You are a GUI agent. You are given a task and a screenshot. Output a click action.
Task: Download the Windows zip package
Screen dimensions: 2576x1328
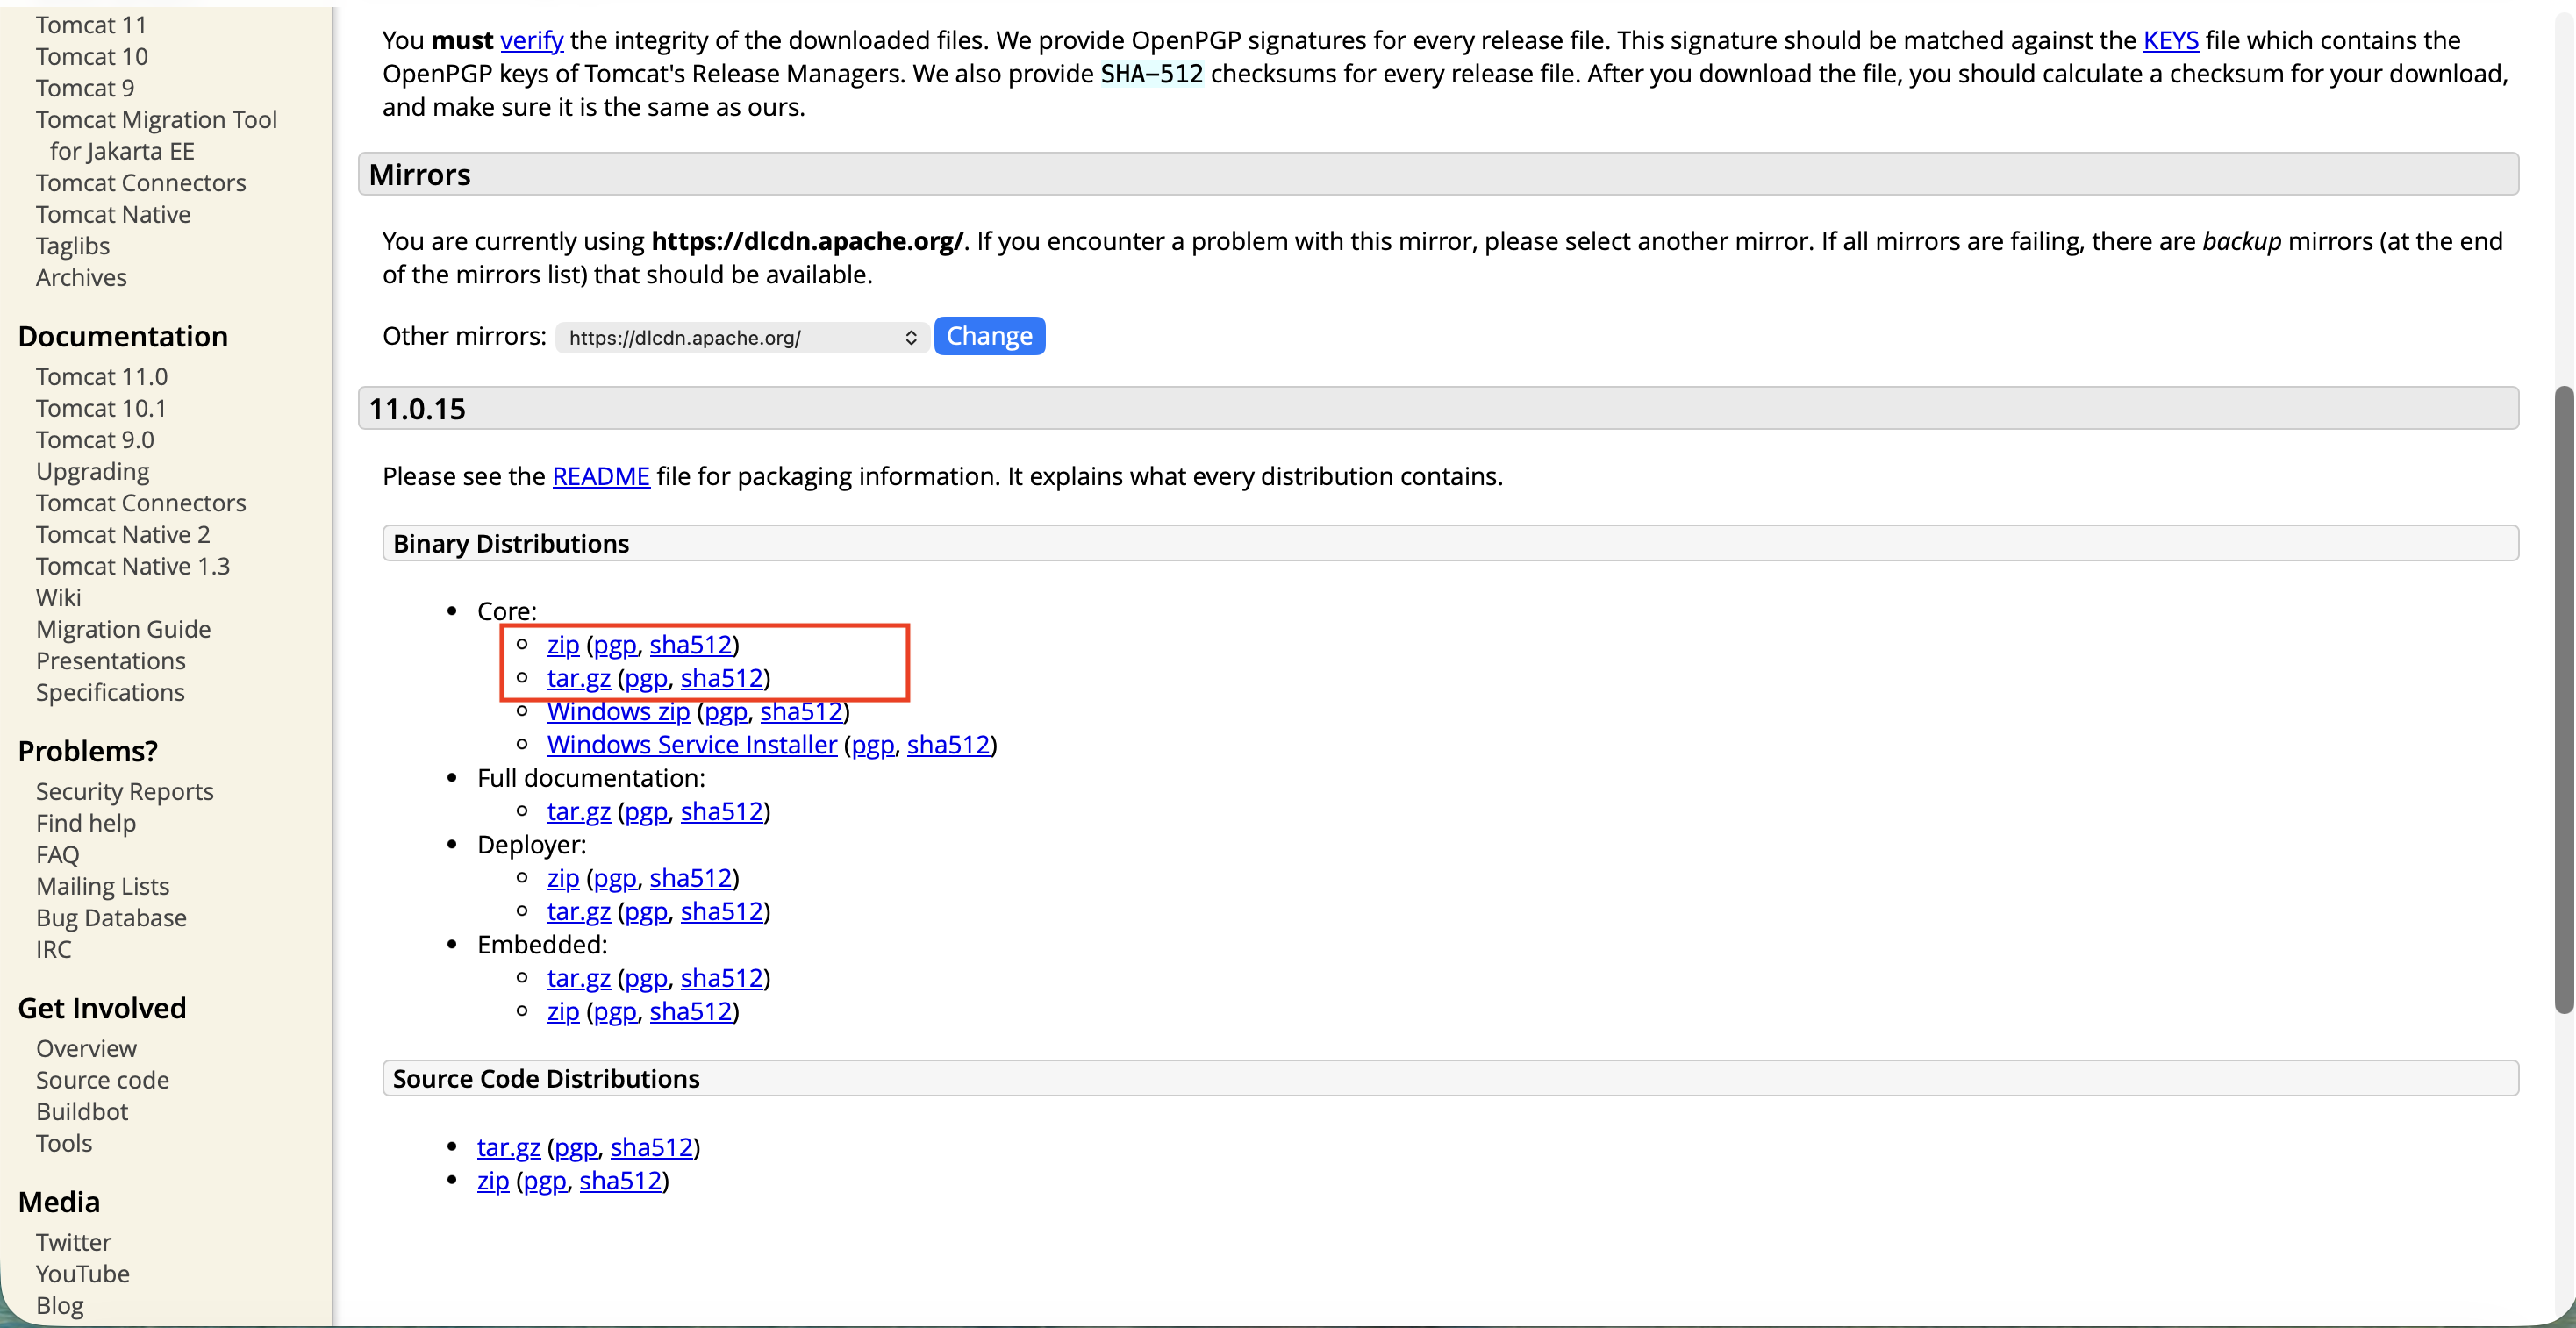(x=617, y=712)
